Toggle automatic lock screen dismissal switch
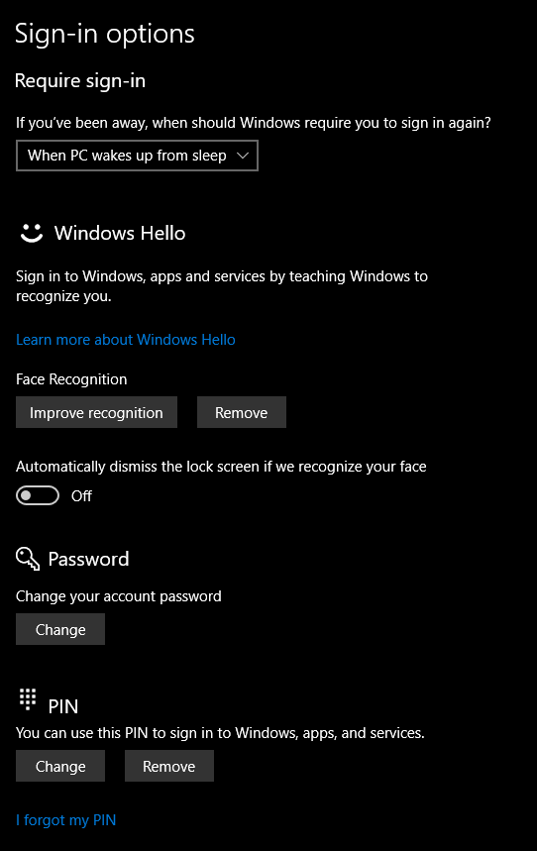This screenshot has height=851, width=537. coord(38,495)
